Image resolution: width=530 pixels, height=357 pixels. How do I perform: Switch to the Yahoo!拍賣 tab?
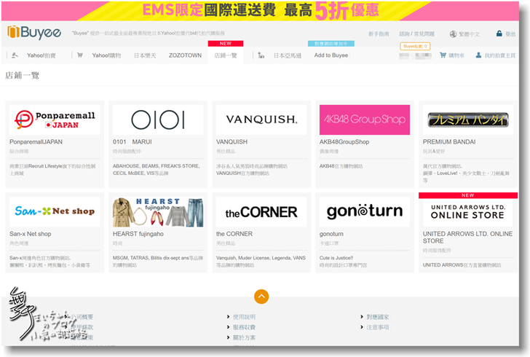[41, 55]
